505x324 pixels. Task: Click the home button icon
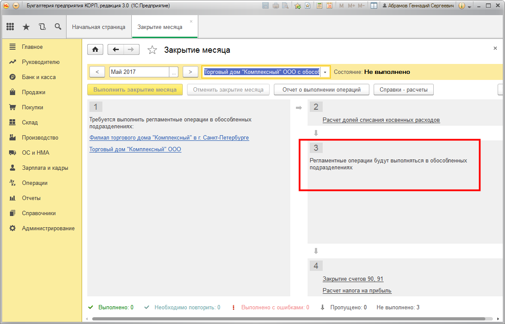click(95, 50)
